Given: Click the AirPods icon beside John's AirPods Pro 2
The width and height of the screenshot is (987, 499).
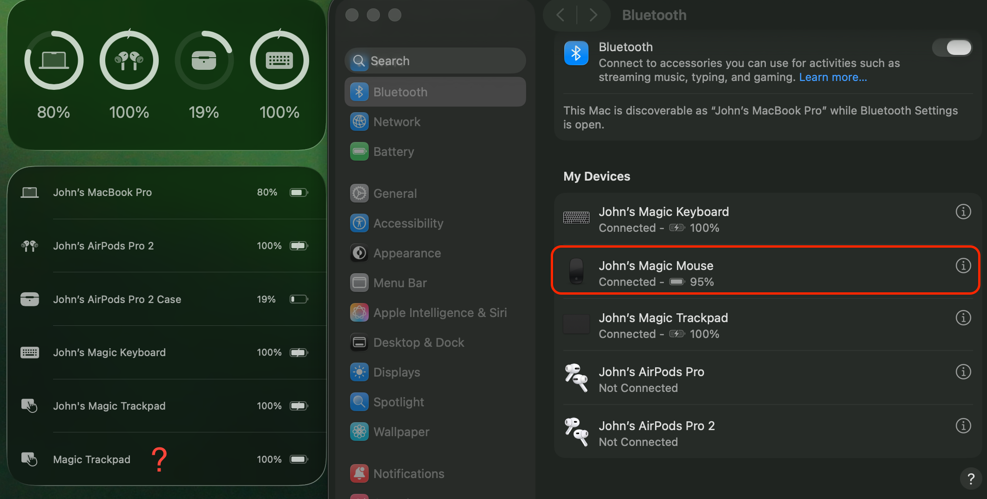Looking at the screenshot, I should (30, 246).
